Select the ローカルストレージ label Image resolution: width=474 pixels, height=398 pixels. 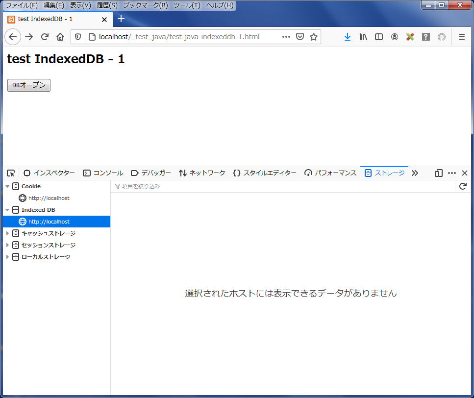pyautogui.click(x=46, y=257)
